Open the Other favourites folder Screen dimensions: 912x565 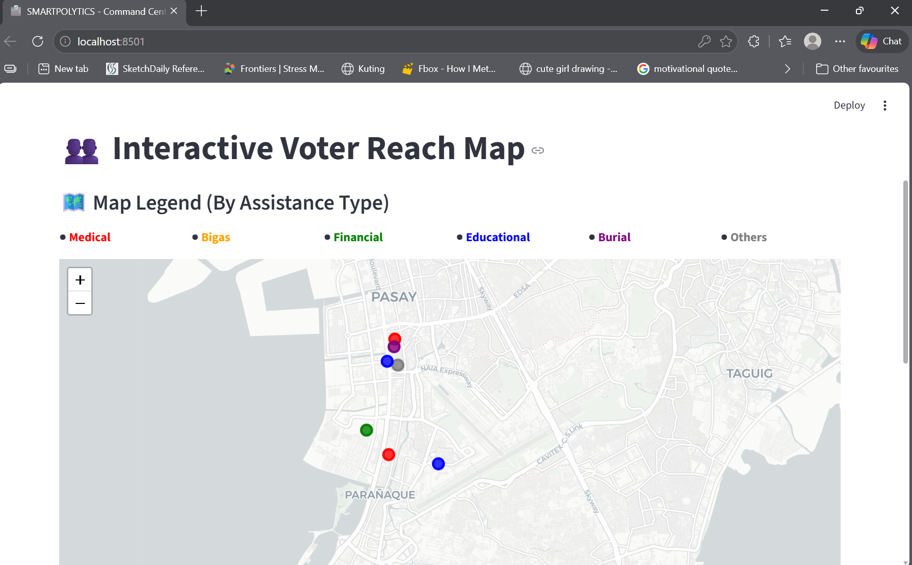pos(857,68)
